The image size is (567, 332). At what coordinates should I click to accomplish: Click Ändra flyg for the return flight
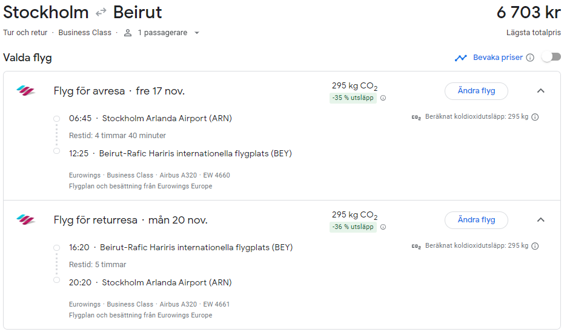coord(476,220)
